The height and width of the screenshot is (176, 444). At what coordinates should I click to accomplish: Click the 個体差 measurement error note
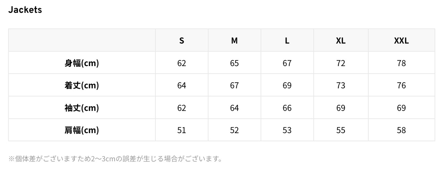116,159
